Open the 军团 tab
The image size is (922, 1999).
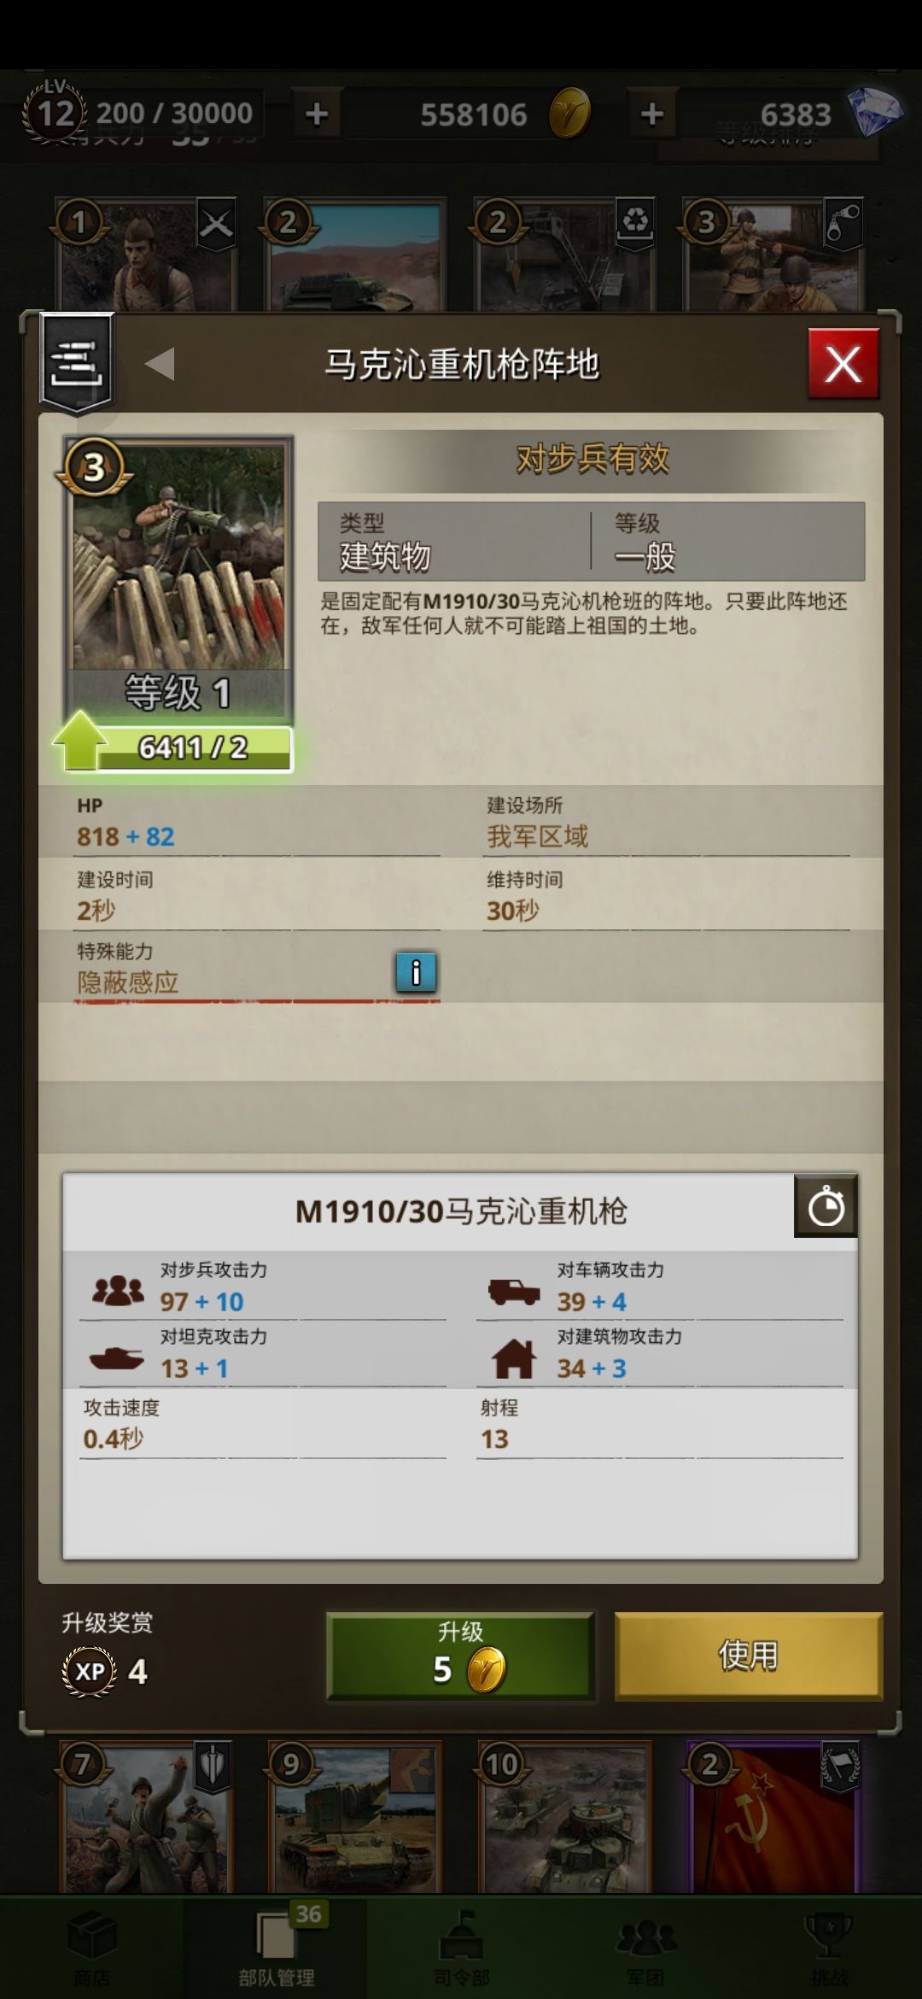point(645,1946)
